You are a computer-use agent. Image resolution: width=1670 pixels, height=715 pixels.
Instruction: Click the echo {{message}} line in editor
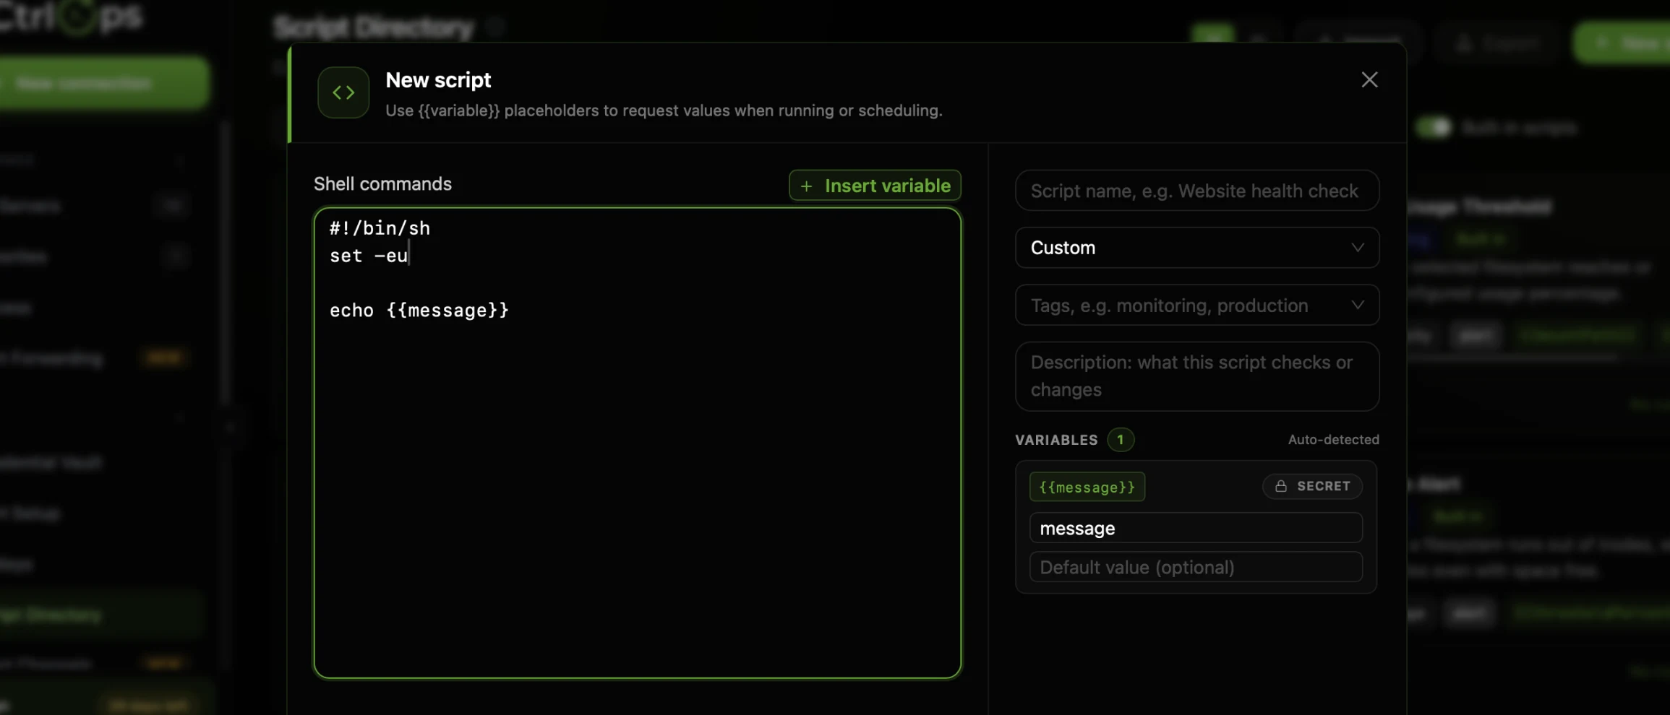(419, 311)
